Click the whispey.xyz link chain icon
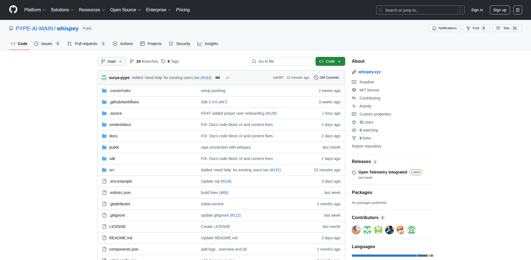Viewport: 531px width, 260px height. click(354, 72)
